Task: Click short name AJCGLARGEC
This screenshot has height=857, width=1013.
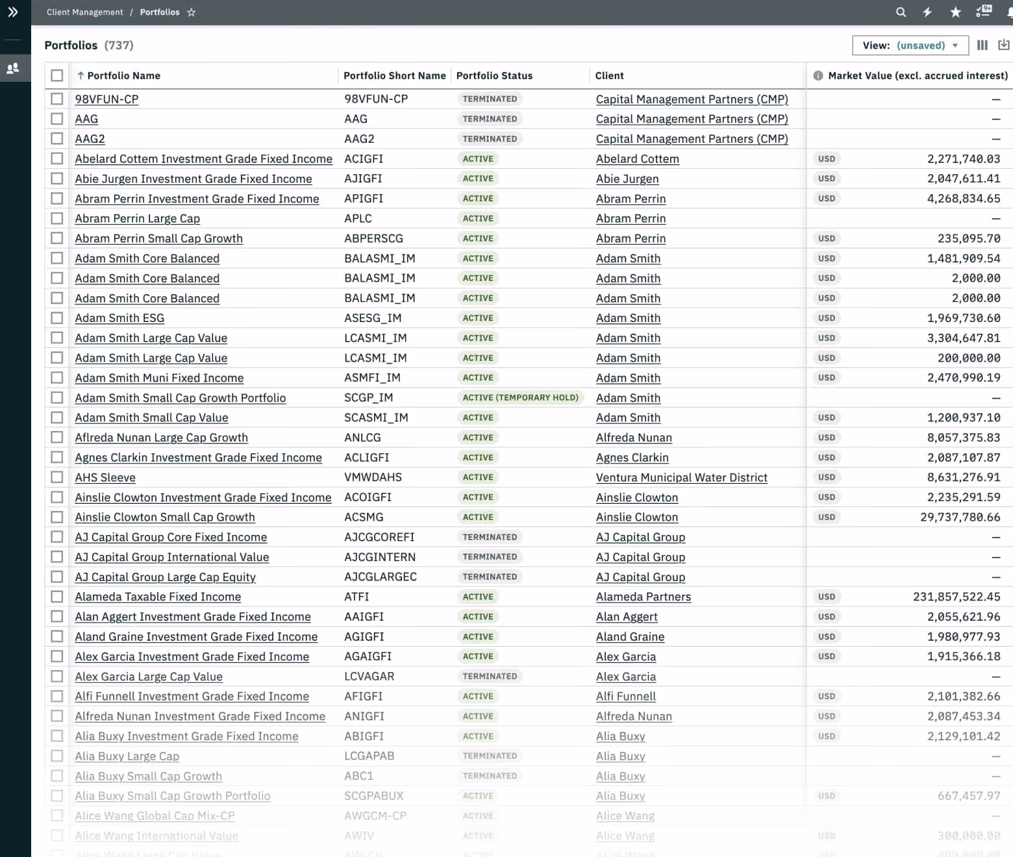Action: pos(381,577)
